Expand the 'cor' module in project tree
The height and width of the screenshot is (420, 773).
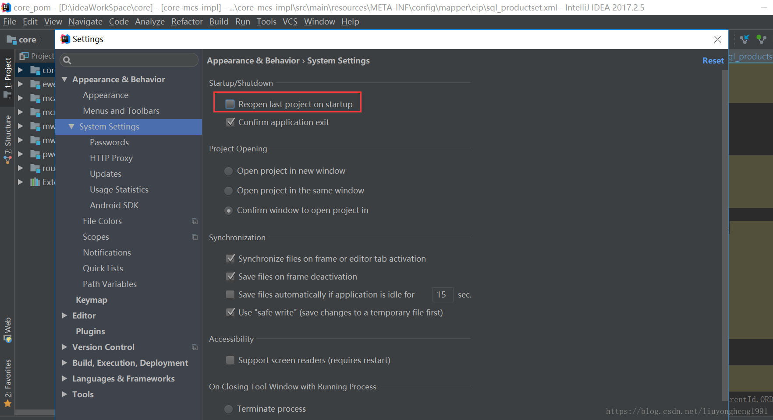tap(20, 70)
